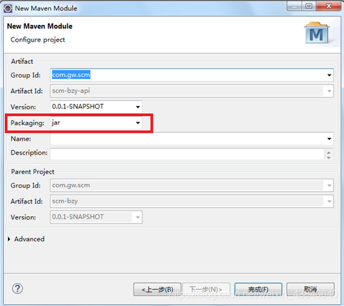Minimize the New Maven Module window
Viewport: 344px width, 306px height.
294,6
